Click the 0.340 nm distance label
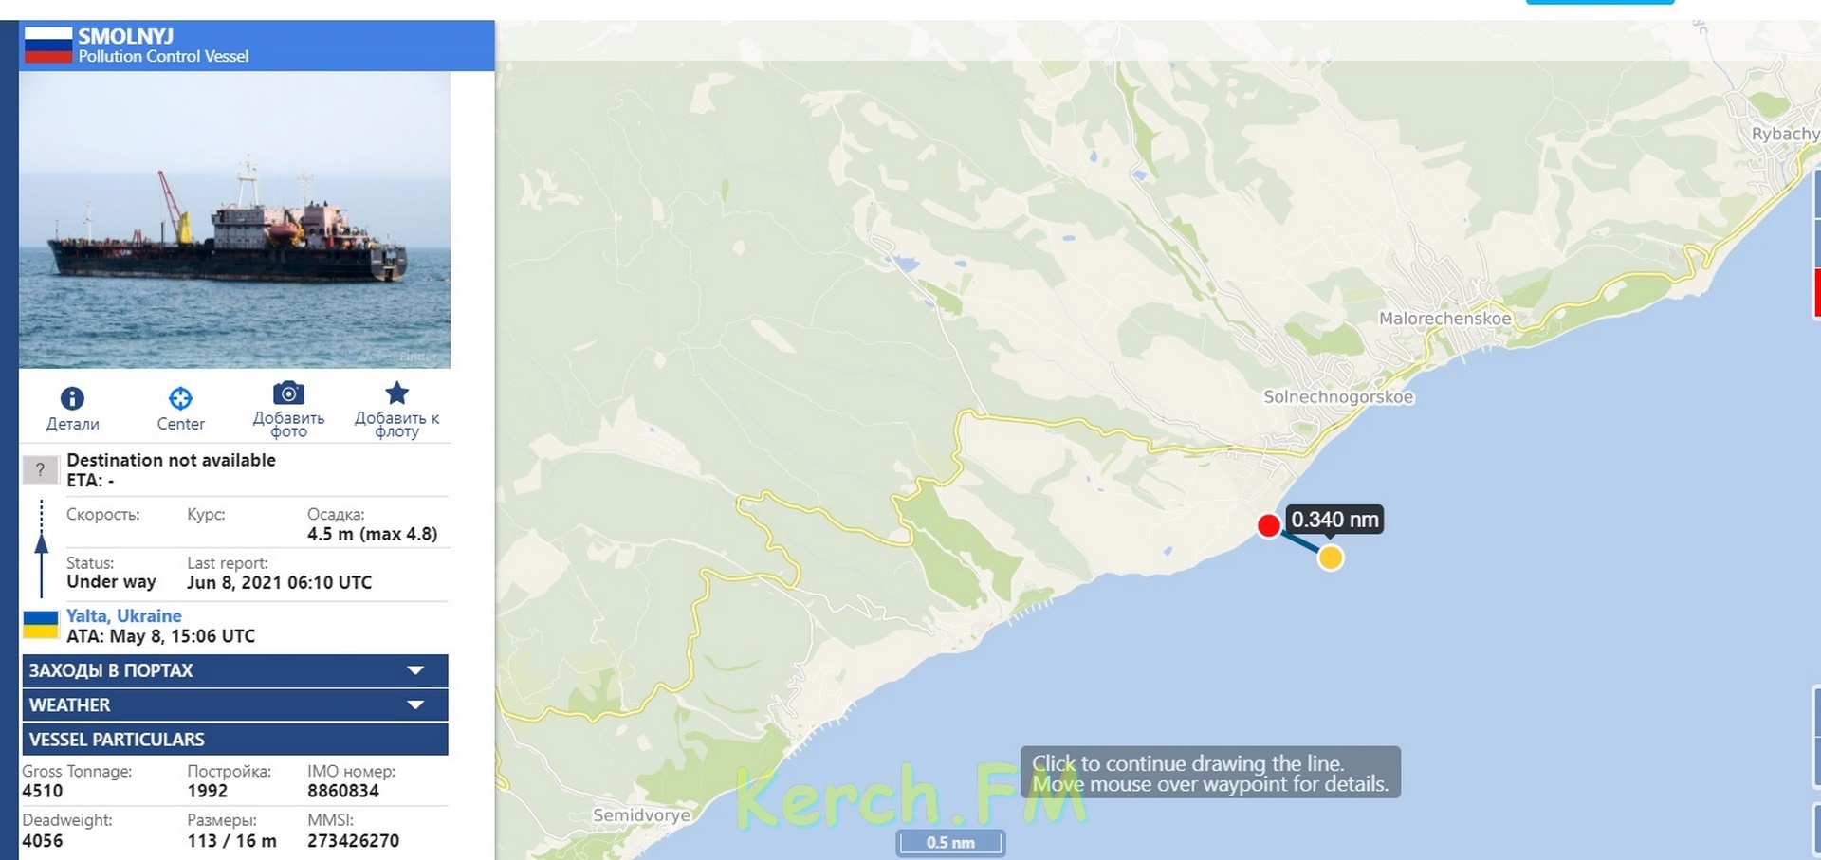Viewport: 1821px width, 860px height. tap(1334, 520)
